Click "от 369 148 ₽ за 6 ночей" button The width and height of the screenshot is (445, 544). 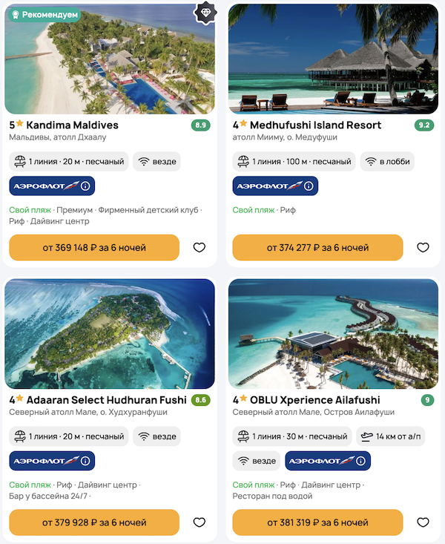pos(94,247)
